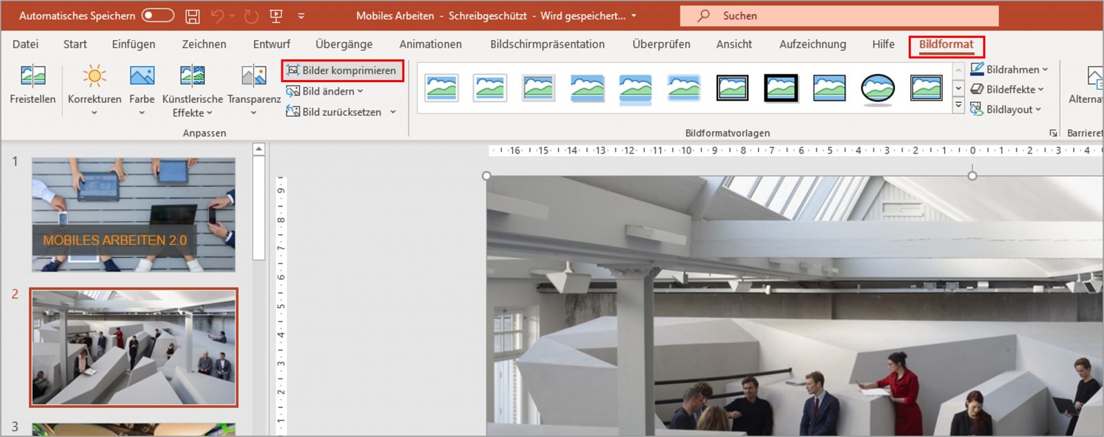Apply the third gray-framed picture style
The height and width of the screenshot is (437, 1104).
(x=538, y=88)
